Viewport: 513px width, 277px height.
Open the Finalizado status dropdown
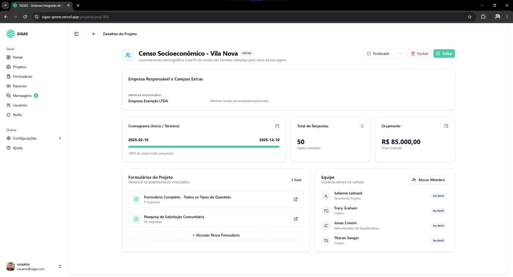tap(384, 54)
